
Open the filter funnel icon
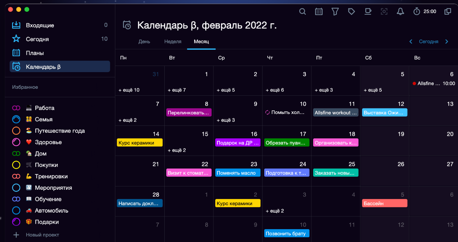tap(335, 12)
